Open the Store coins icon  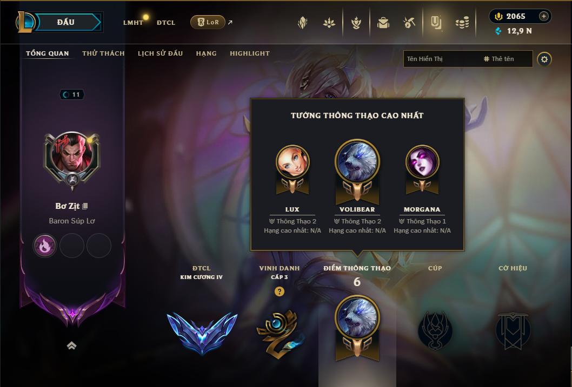462,23
